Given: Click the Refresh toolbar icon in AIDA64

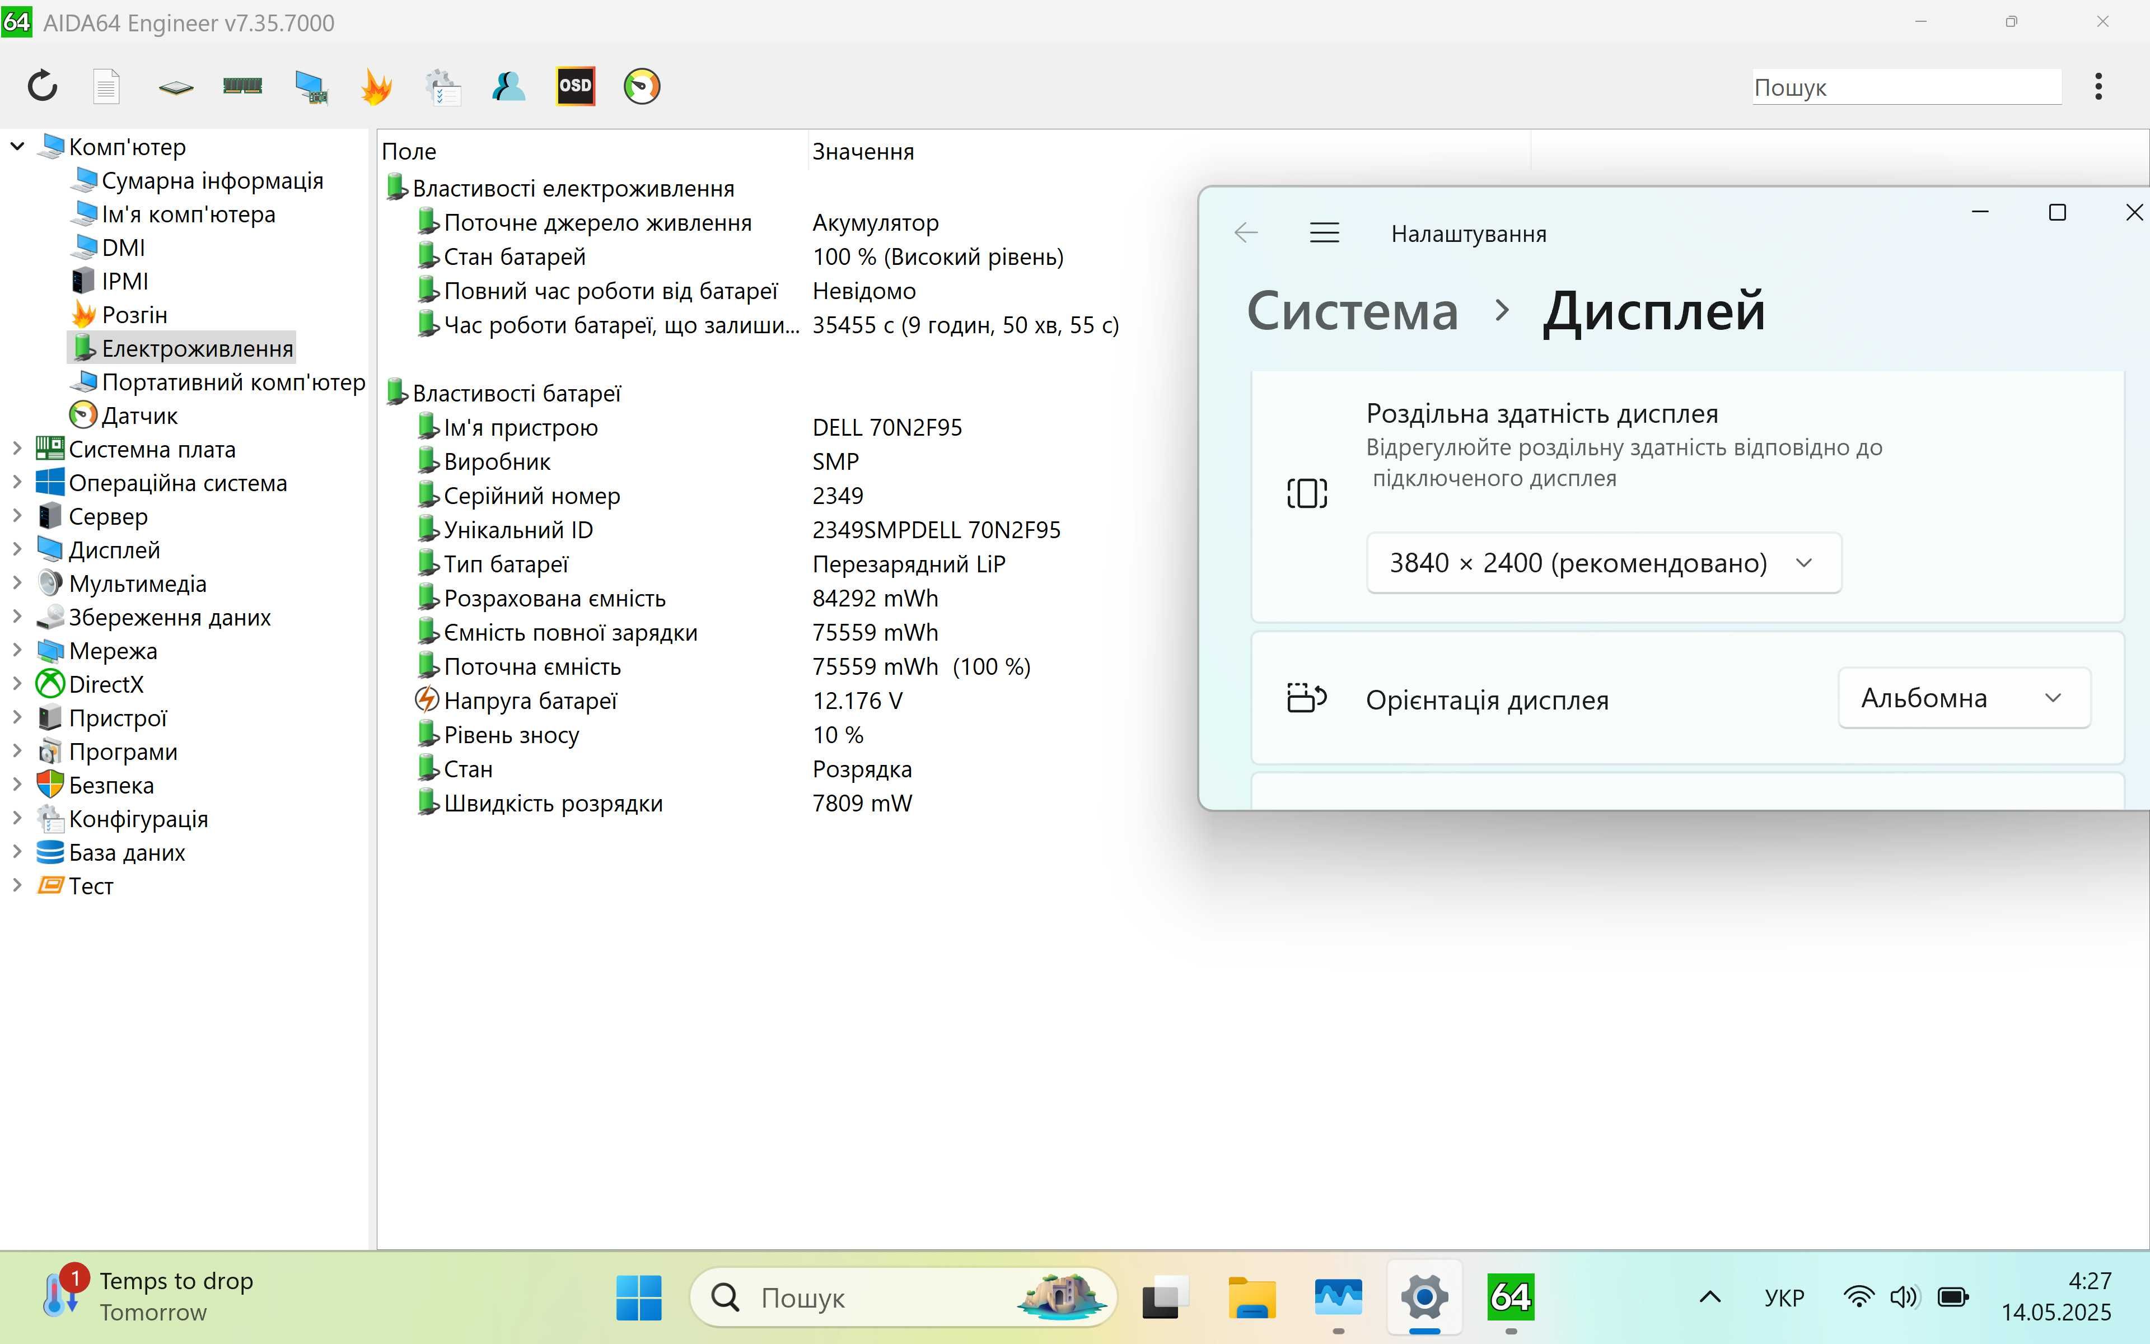Looking at the screenshot, I should point(42,86).
